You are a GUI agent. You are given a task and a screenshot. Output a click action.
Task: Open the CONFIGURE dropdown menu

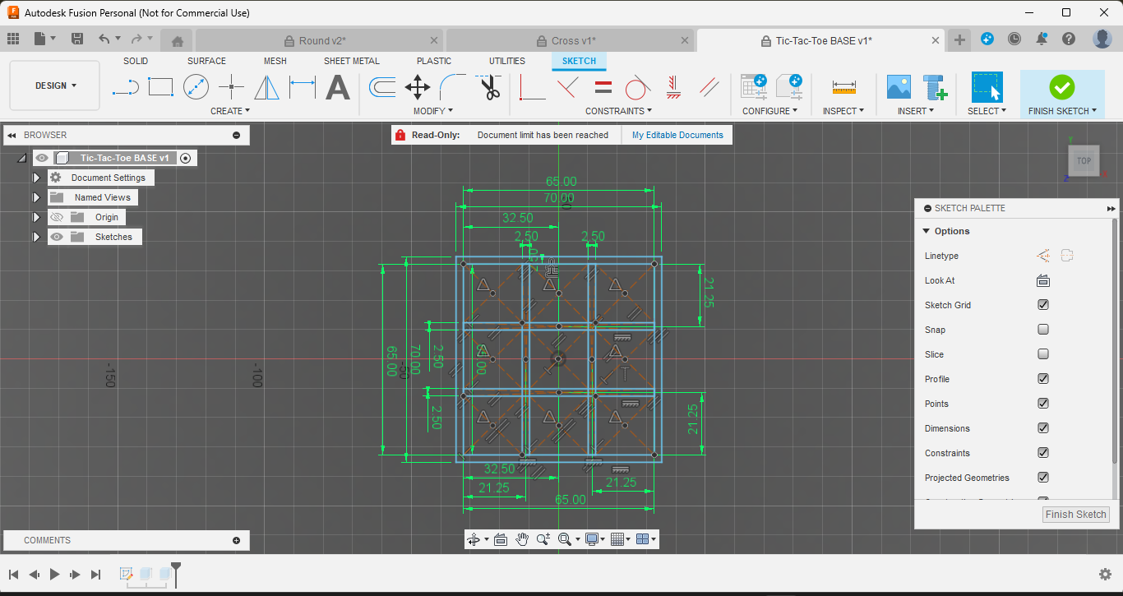pyautogui.click(x=769, y=111)
